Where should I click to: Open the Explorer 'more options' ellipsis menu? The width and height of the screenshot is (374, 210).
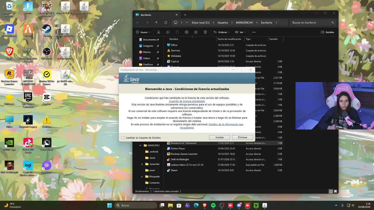(x=254, y=32)
